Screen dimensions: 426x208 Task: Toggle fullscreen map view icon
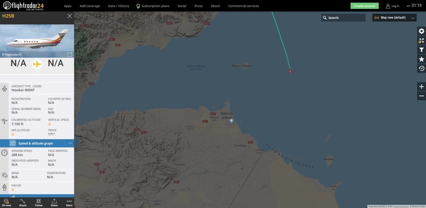(x=421, y=41)
